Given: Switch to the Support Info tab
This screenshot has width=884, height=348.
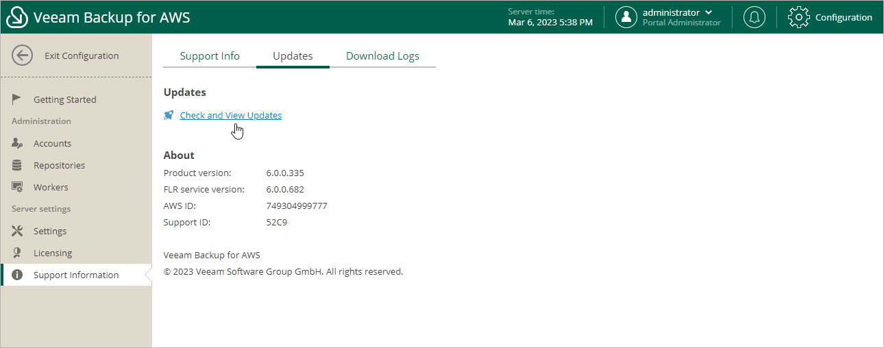Looking at the screenshot, I should [210, 56].
